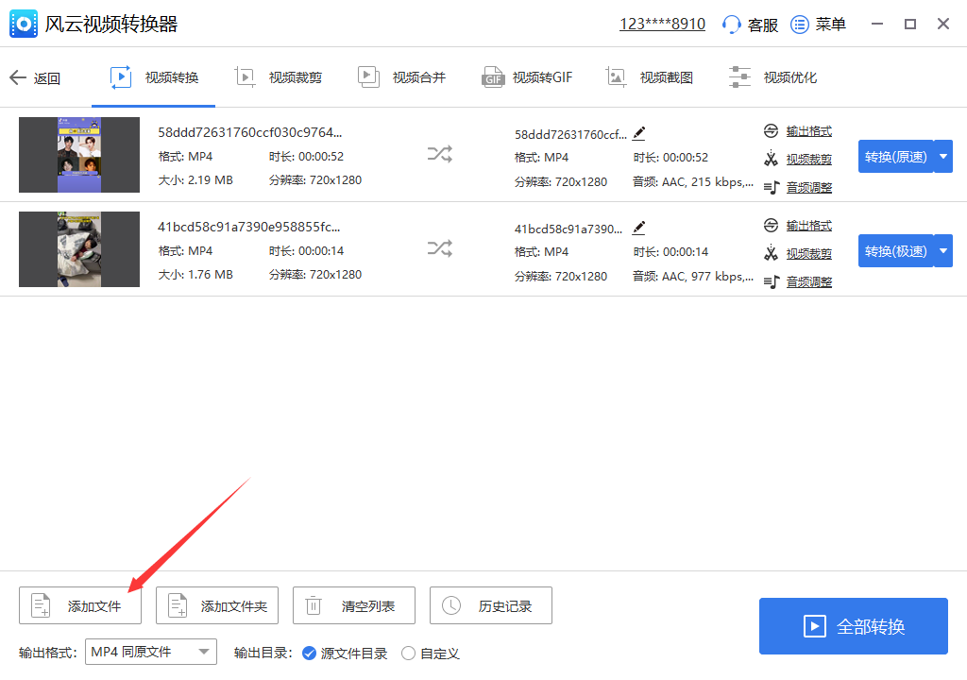Open the 菜单 menu icon
This screenshot has height=680, width=967.
pyautogui.click(x=799, y=25)
